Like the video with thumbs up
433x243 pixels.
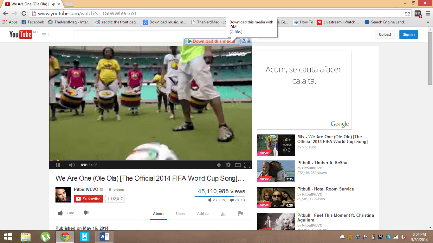pyautogui.click(x=66, y=213)
